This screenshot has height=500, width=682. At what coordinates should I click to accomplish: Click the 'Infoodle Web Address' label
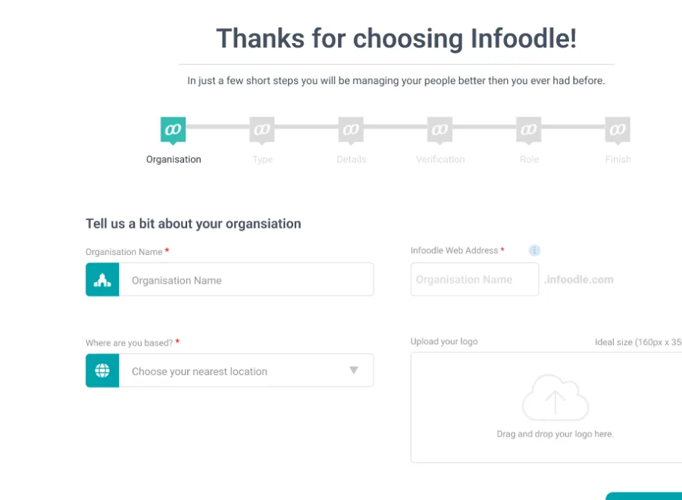coord(454,250)
